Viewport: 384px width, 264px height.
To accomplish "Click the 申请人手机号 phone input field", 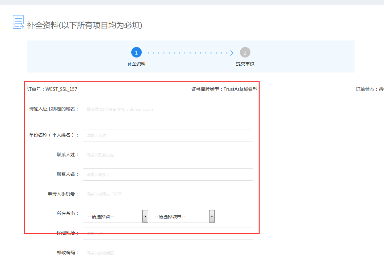I will click(x=168, y=194).
